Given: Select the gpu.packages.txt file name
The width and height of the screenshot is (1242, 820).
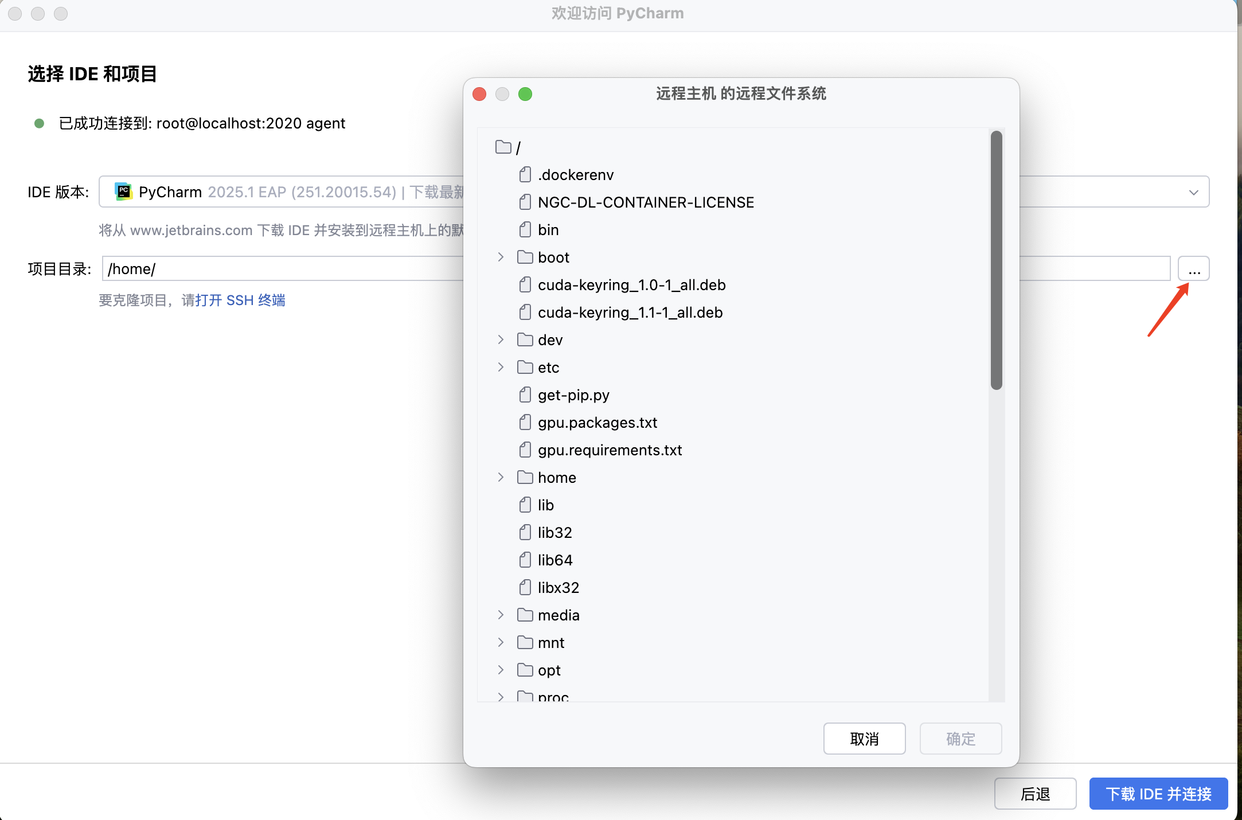Looking at the screenshot, I should point(597,423).
